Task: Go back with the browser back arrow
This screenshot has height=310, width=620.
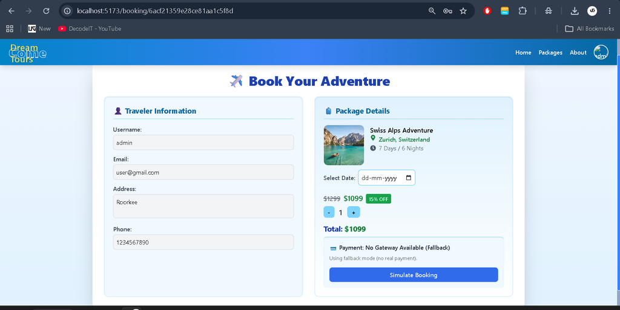Action: tap(12, 11)
